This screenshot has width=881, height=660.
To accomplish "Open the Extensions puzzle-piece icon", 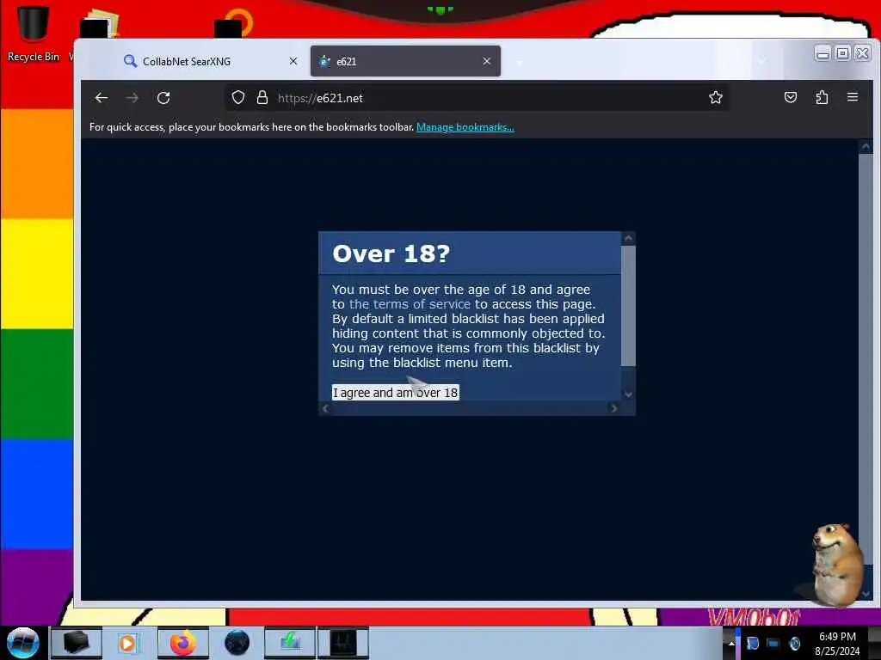I will coord(822,98).
